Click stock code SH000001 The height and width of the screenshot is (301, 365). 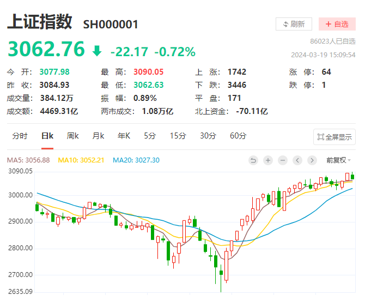coord(111,25)
